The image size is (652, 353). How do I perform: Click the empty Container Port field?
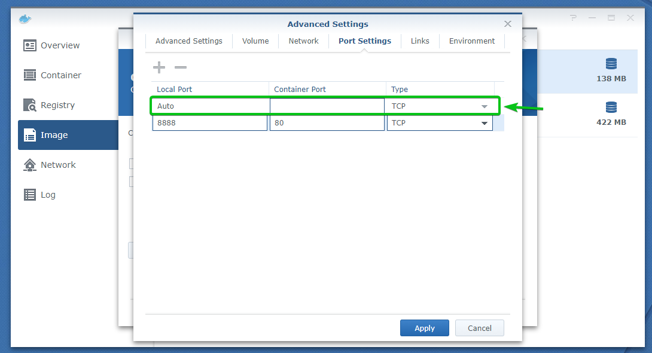click(x=327, y=107)
